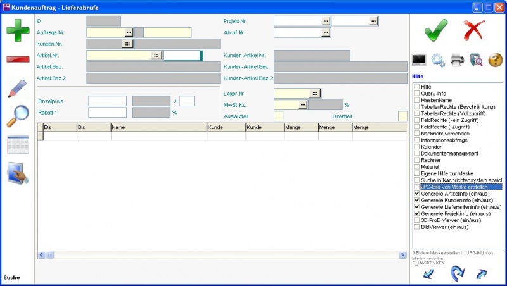Cancel with the red X icon

[473, 30]
